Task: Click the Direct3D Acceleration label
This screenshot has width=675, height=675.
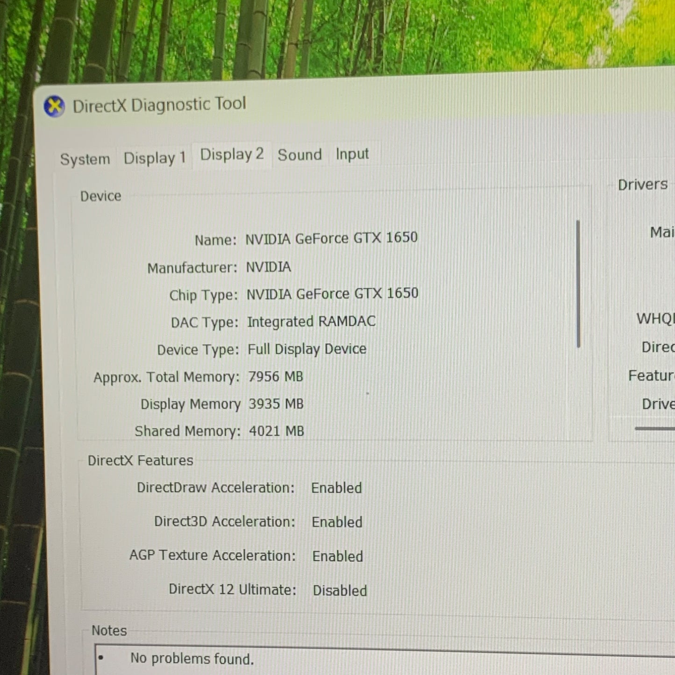Action: tap(225, 521)
